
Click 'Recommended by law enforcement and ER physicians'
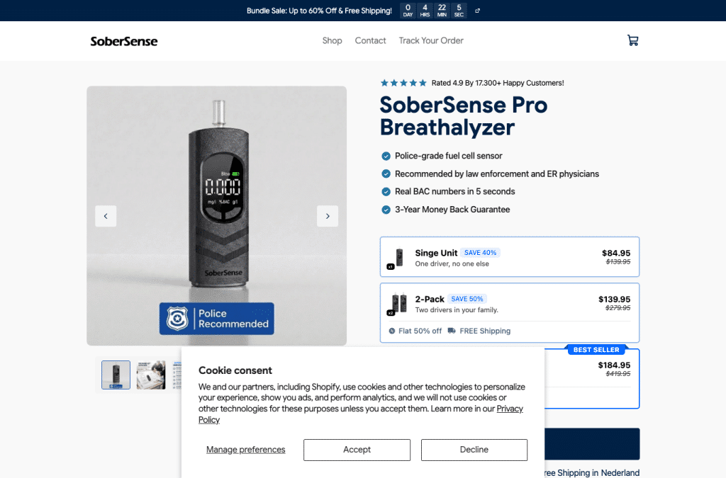pos(497,174)
